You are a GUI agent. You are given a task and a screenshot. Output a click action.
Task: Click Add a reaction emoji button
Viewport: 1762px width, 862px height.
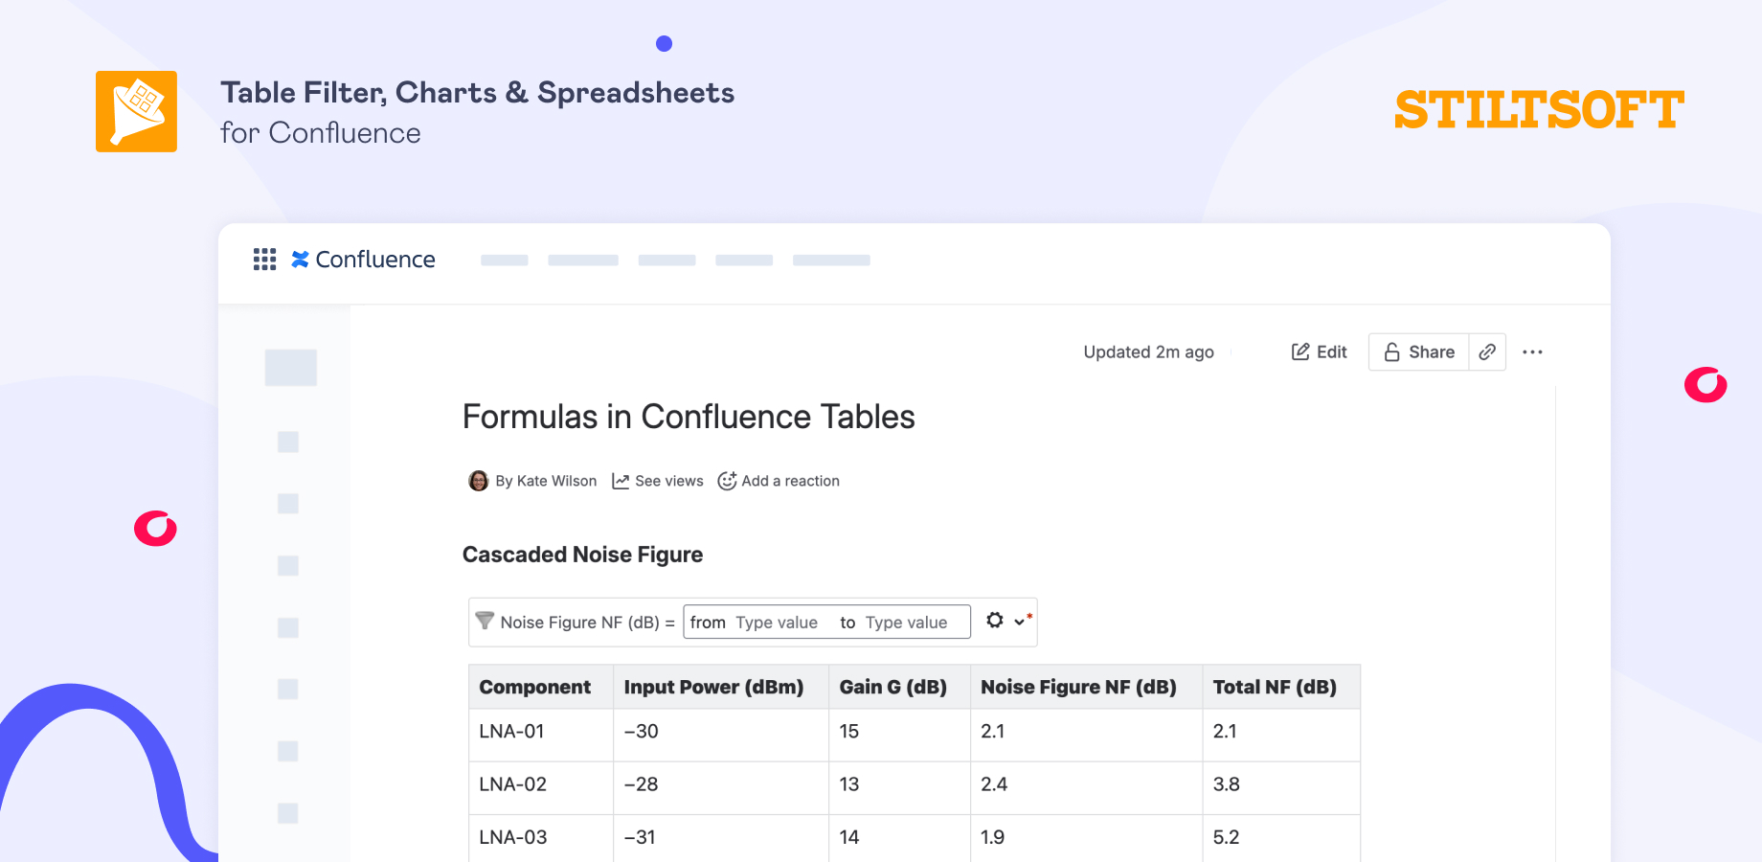click(779, 481)
